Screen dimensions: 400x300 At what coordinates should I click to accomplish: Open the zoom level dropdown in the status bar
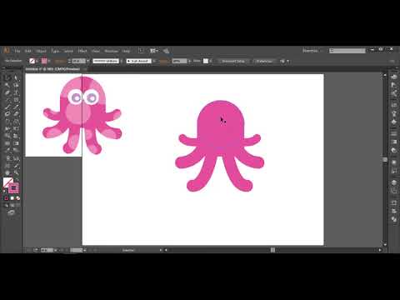pyautogui.click(x=55, y=250)
